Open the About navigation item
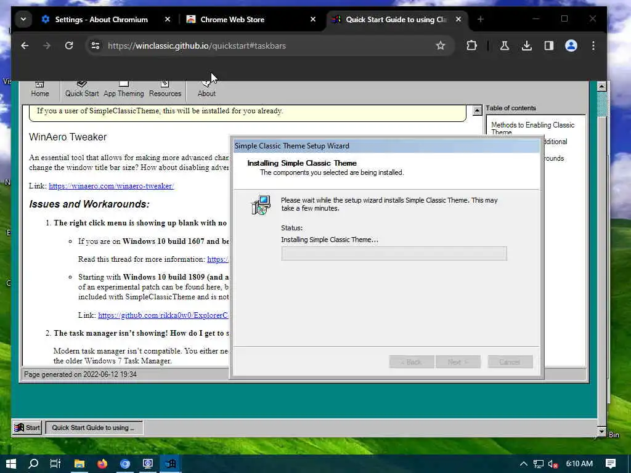Viewport: 631px width, 473px height. click(x=206, y=90)
